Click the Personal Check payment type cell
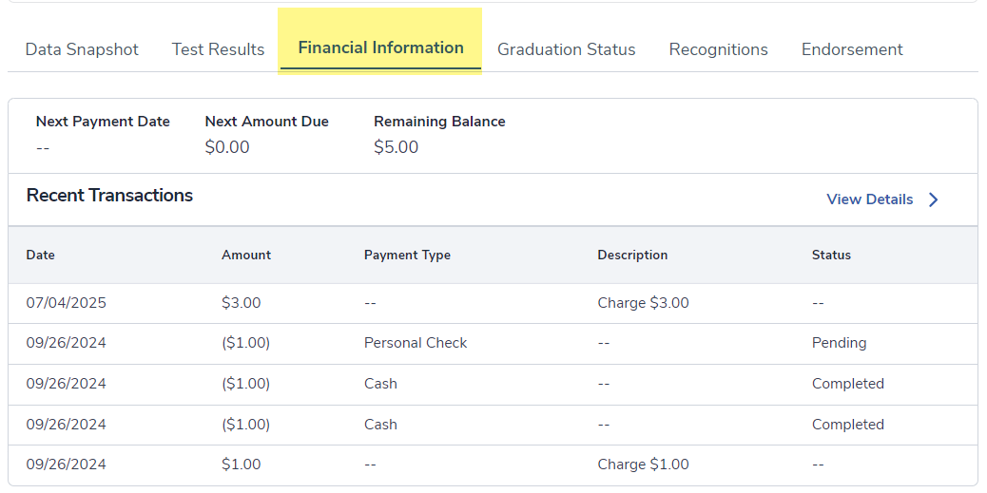 point(416,343)
